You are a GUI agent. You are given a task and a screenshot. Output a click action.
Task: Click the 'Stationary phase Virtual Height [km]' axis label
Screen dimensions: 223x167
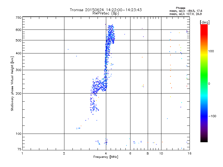point(12,83)
